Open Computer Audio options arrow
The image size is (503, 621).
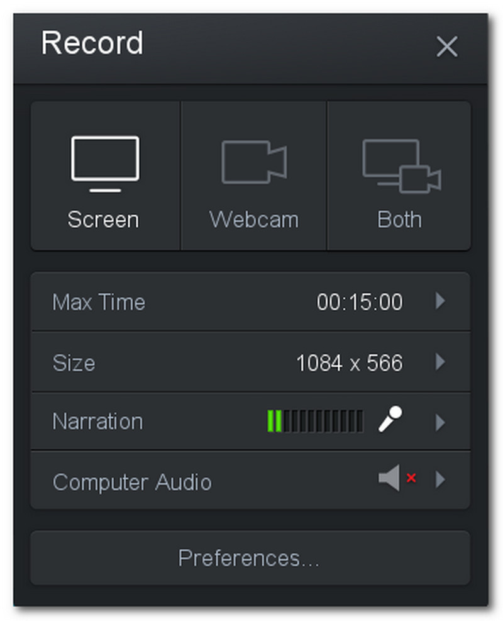click(440, 480)
